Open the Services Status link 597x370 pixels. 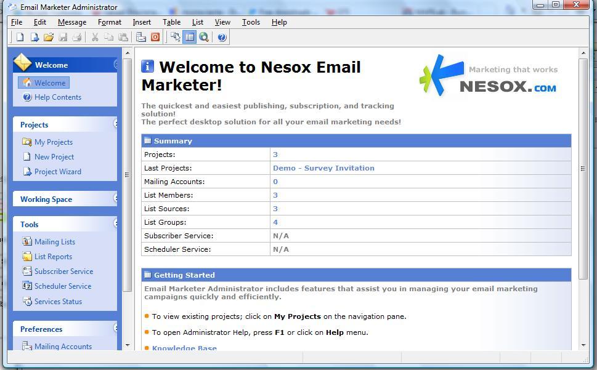coord(59,301)
